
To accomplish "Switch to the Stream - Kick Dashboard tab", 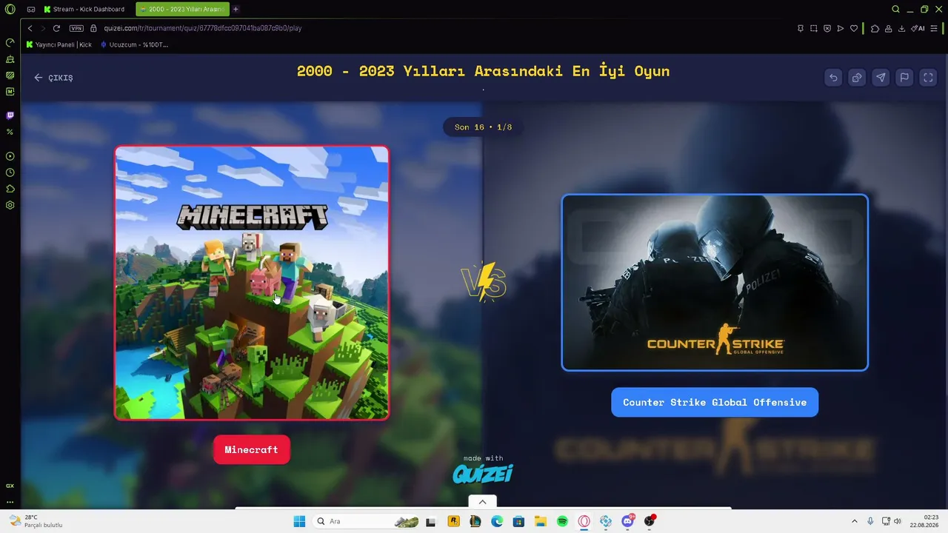I will click(84, 9).
